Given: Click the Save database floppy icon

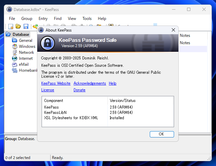Looking at the screenshot, I should pos(26,26).
